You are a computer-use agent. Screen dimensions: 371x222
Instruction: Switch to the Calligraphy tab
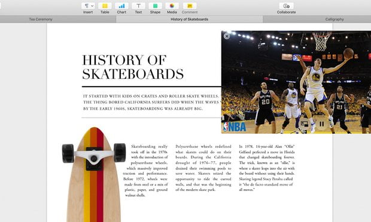pos(317,19)
